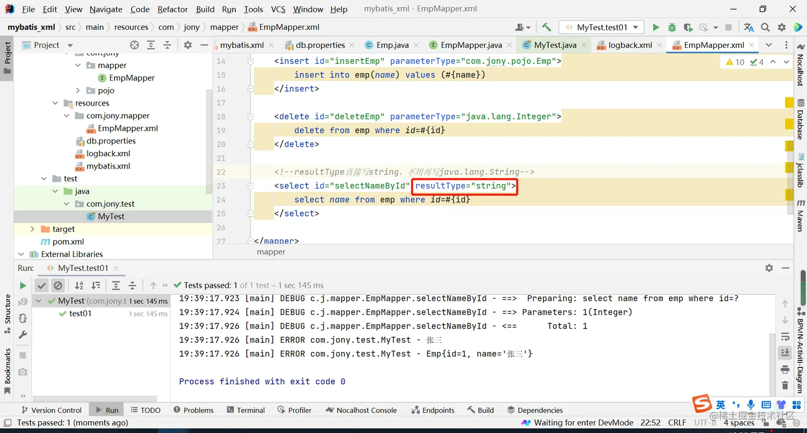Change the CRLF line separator in the status bar

(677, 423)
